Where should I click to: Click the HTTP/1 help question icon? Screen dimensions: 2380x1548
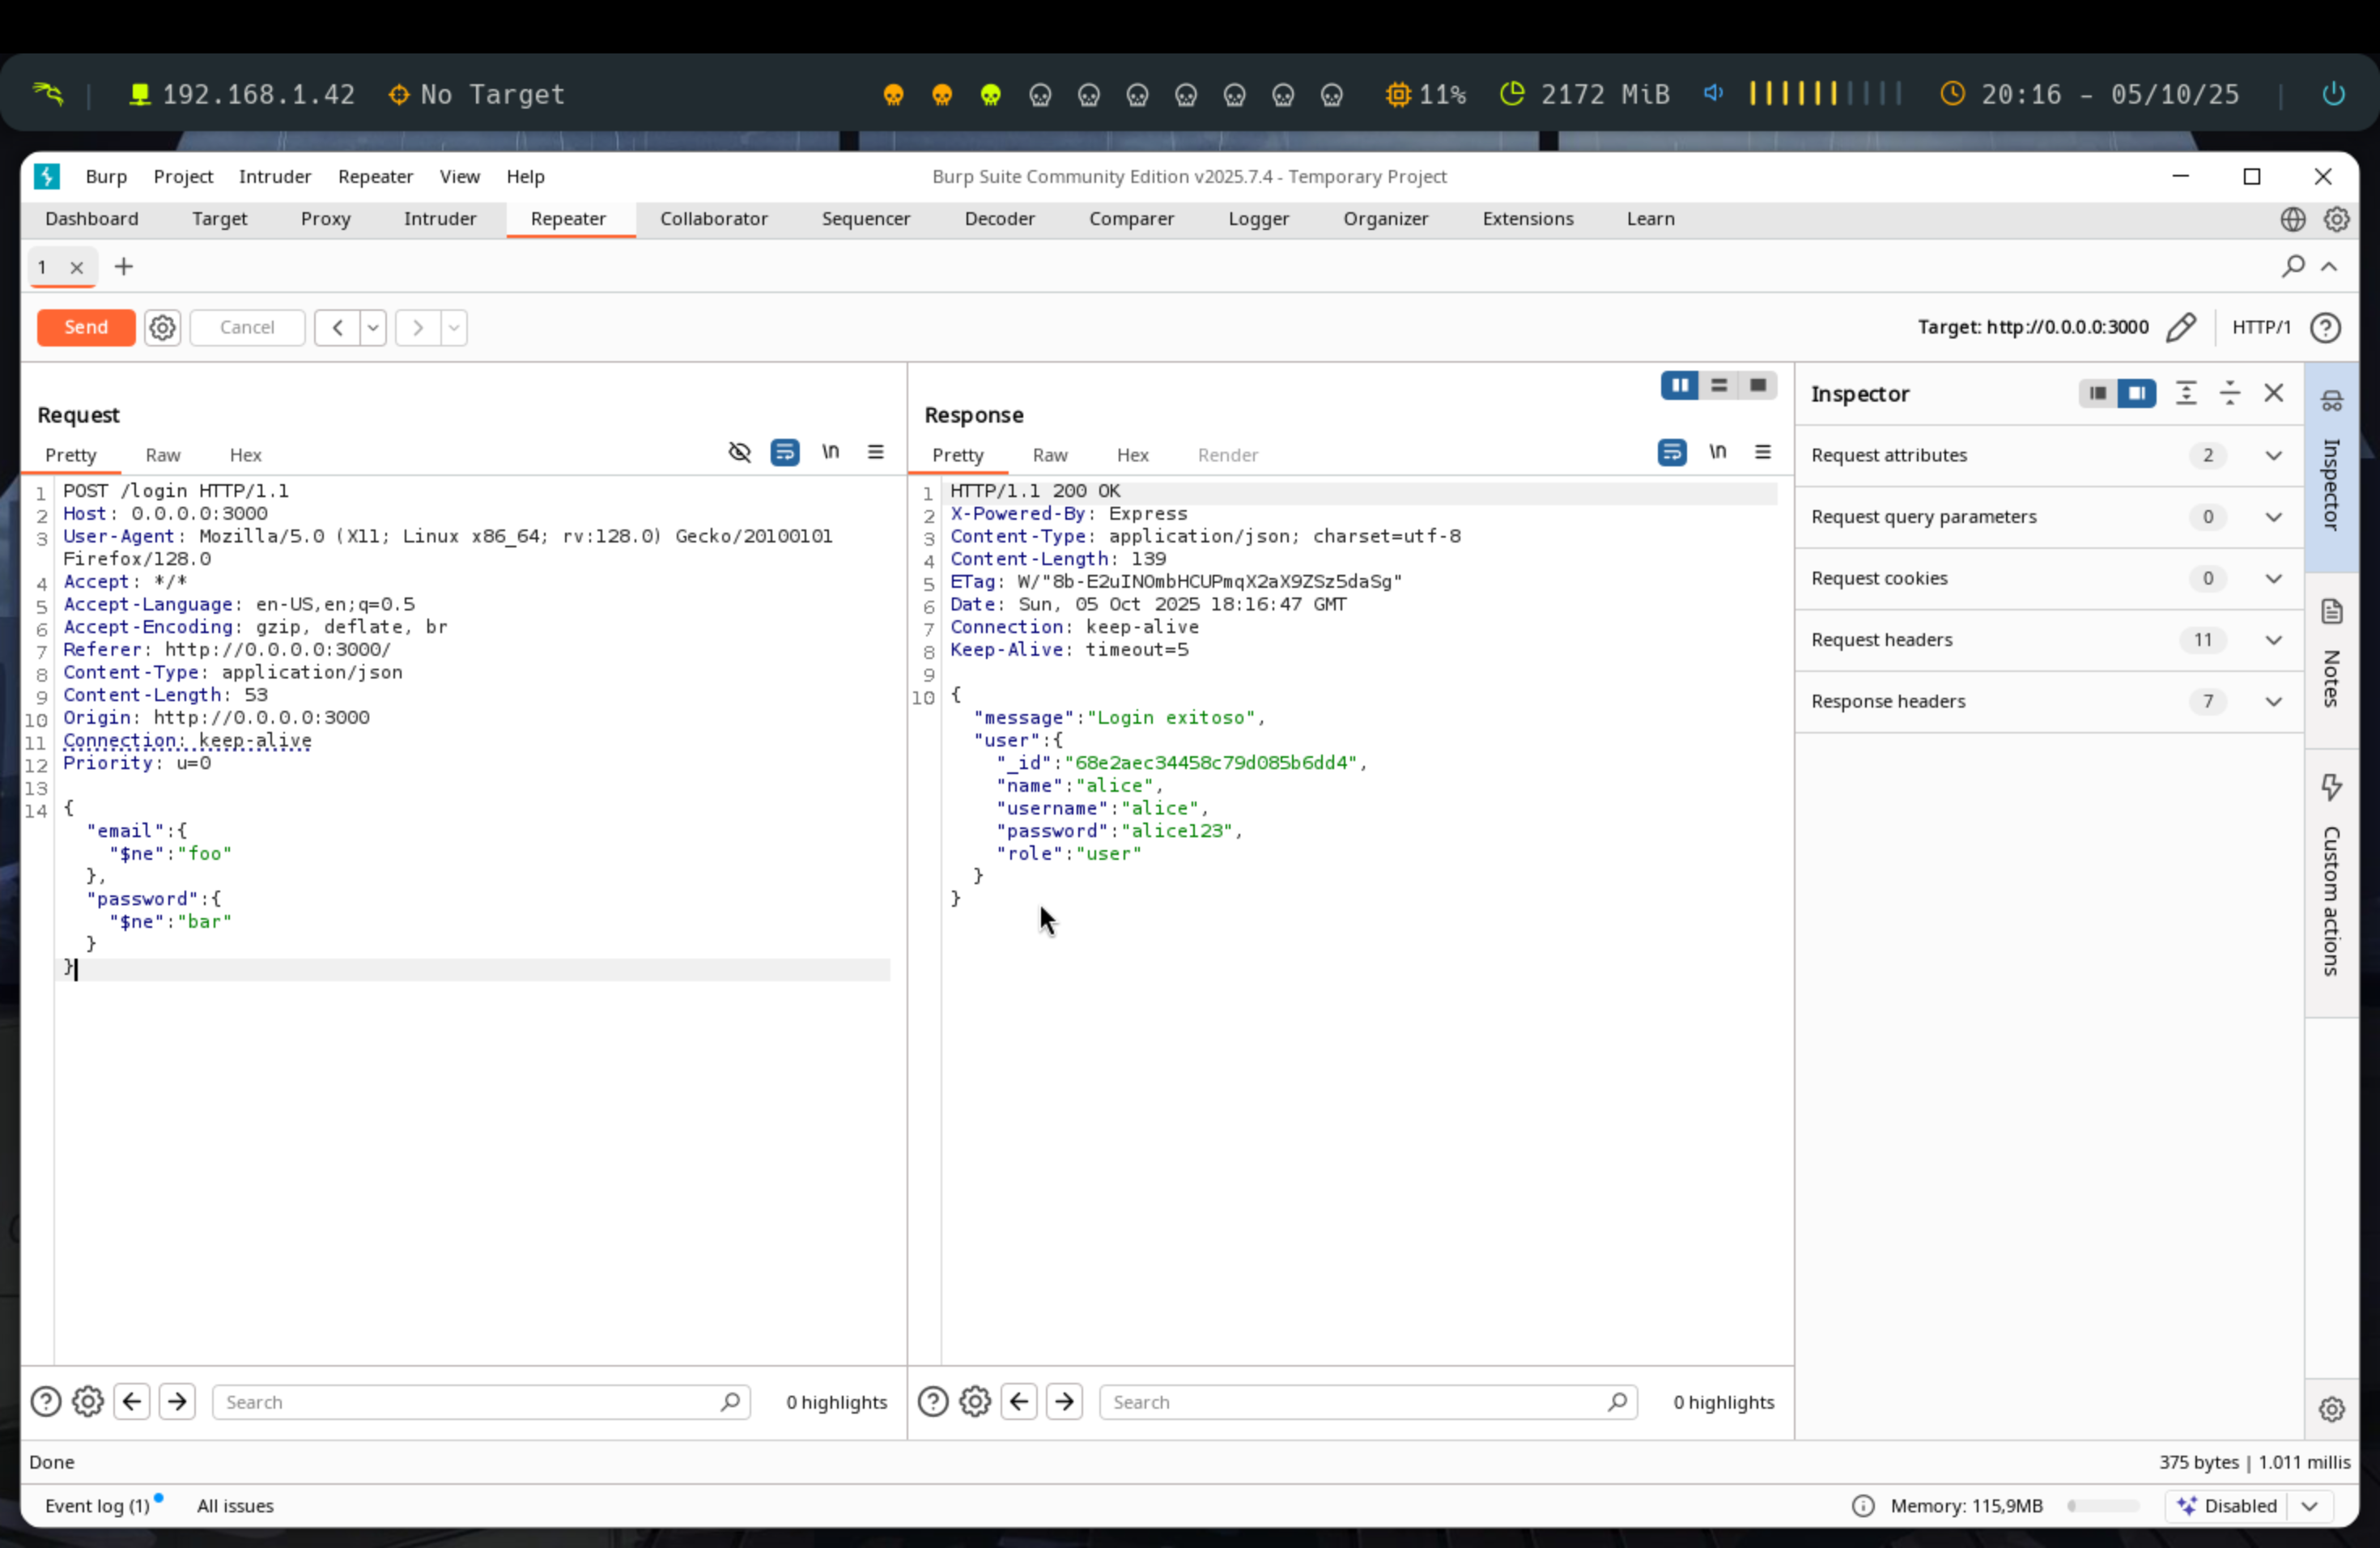[2326, 327]
